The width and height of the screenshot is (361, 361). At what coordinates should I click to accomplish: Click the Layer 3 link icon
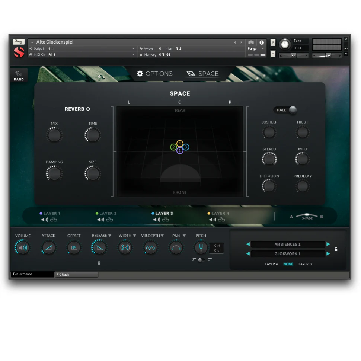point(166,220)
